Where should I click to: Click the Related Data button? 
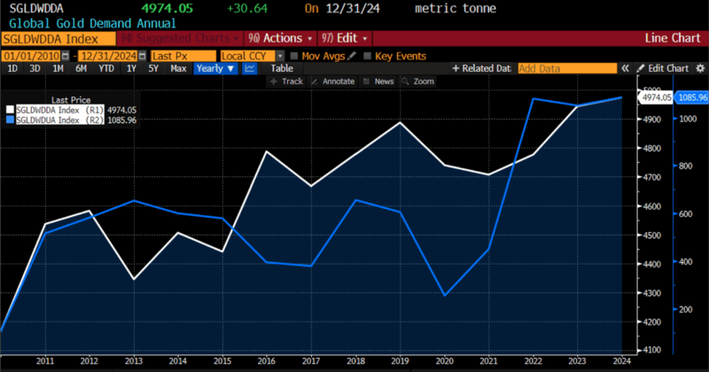point(482,68)
